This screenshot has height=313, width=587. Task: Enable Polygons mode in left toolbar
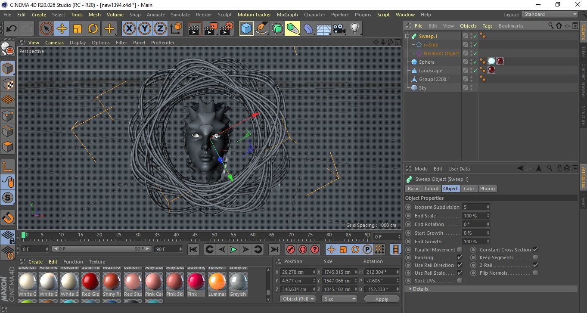pyautogui.click(x=8, y=147)
